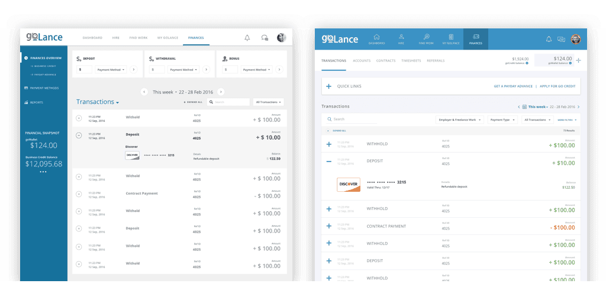This screenshot has width=606, height=293.
Task: Open the Payment Method dropdown under Deposit
Action: [109, 69]
